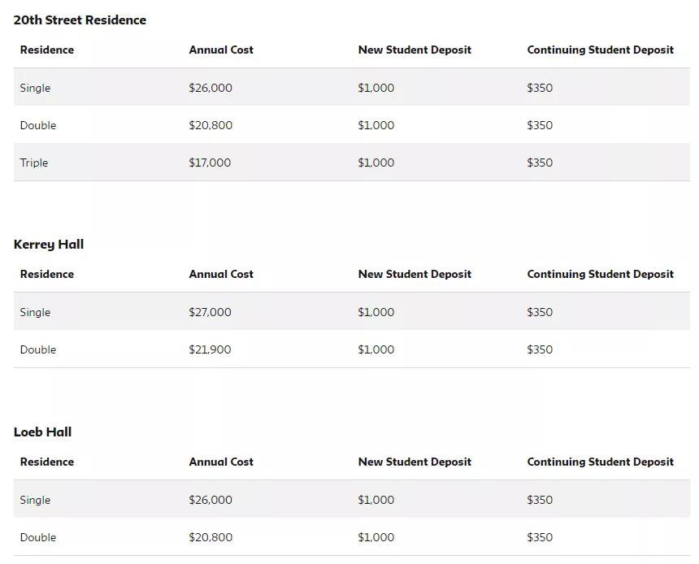Select the Kerrey Hall heading
The height and width of the screenshot is (564, 699).
[x=49, y=245]
